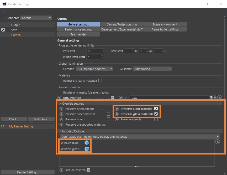Click the object picker icon beside exclude list
227x175 pixels.
(217, 142)
